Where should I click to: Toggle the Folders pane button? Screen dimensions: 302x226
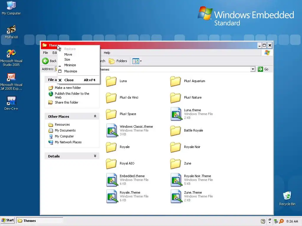[118, 61]
